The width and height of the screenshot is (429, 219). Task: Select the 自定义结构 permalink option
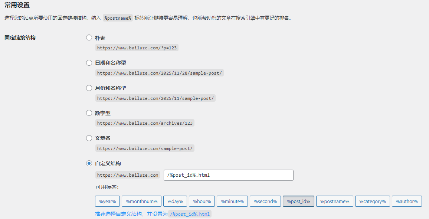coord(89,163)
